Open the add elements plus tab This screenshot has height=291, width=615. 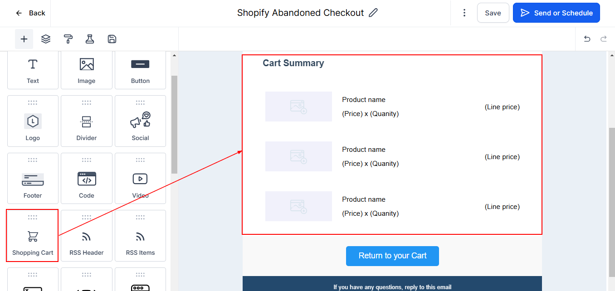pos(24,39)
